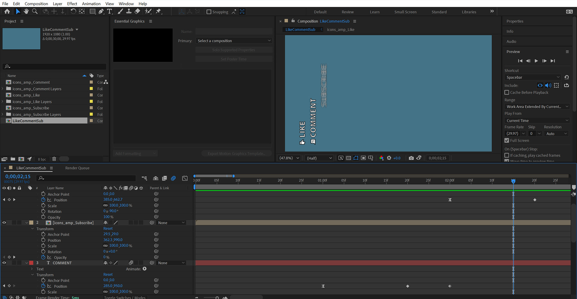The height and width of the screenshot is (299, 577).
Task: Click the LikeCommentSub composition thumbnail
Action: point(21,39)
